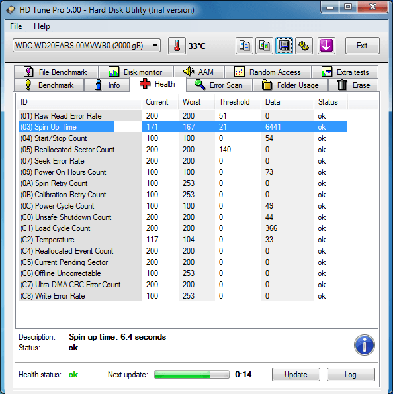
Task: Open options via the gears icon
Action: pyautogui.click(x=304, y=46)
